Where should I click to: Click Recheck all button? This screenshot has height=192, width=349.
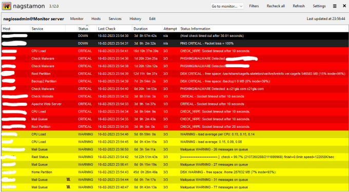pyautogui.click(x=276, y=6)
